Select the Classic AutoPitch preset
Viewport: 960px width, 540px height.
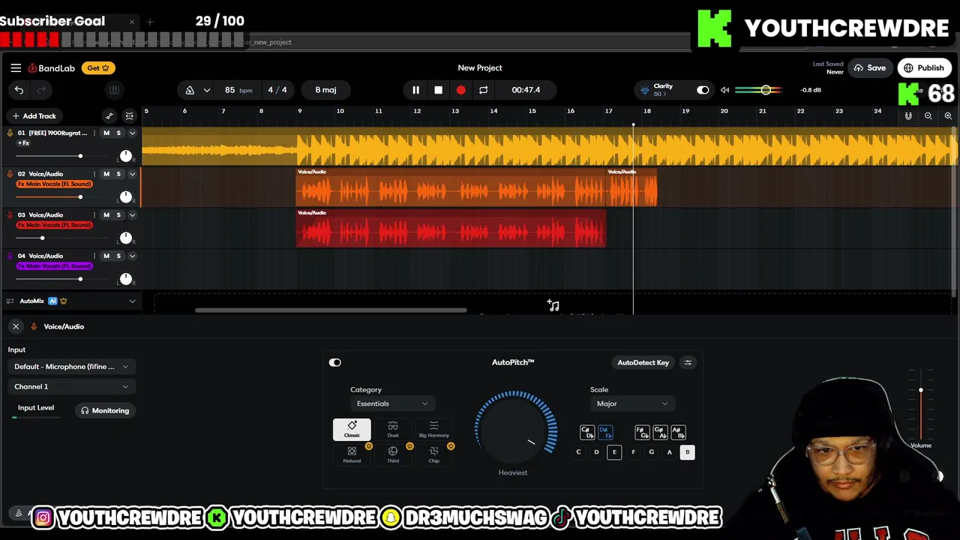(352, 429)
